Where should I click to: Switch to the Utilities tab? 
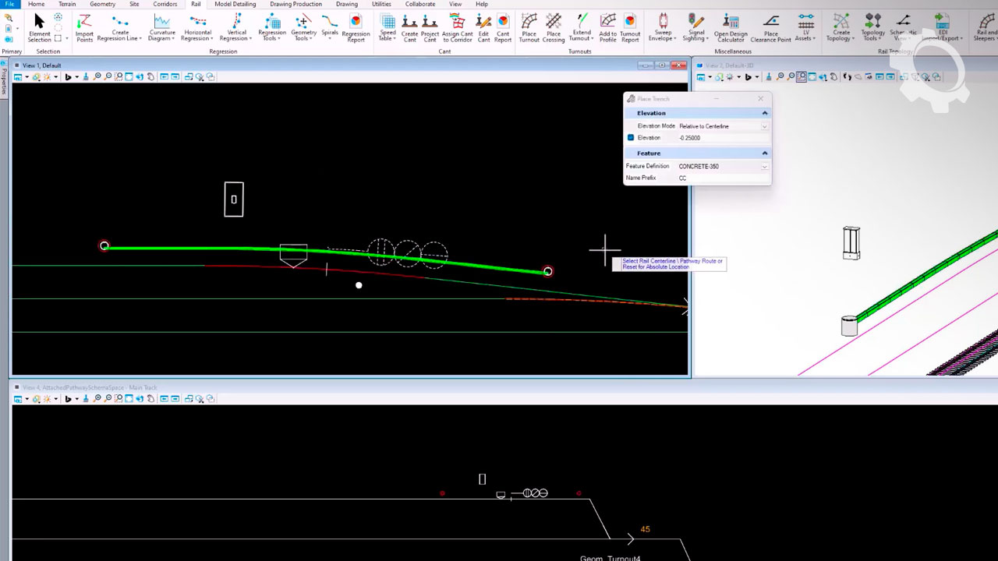[x=381, y=4]
